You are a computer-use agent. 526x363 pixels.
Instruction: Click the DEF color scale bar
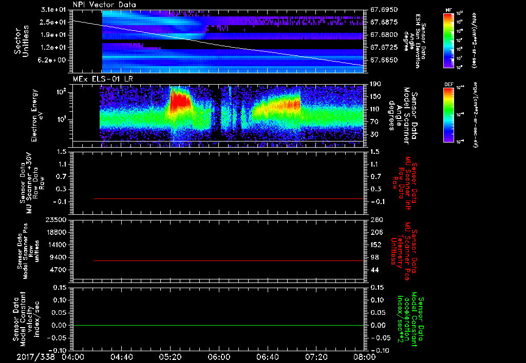click(448, 114)
